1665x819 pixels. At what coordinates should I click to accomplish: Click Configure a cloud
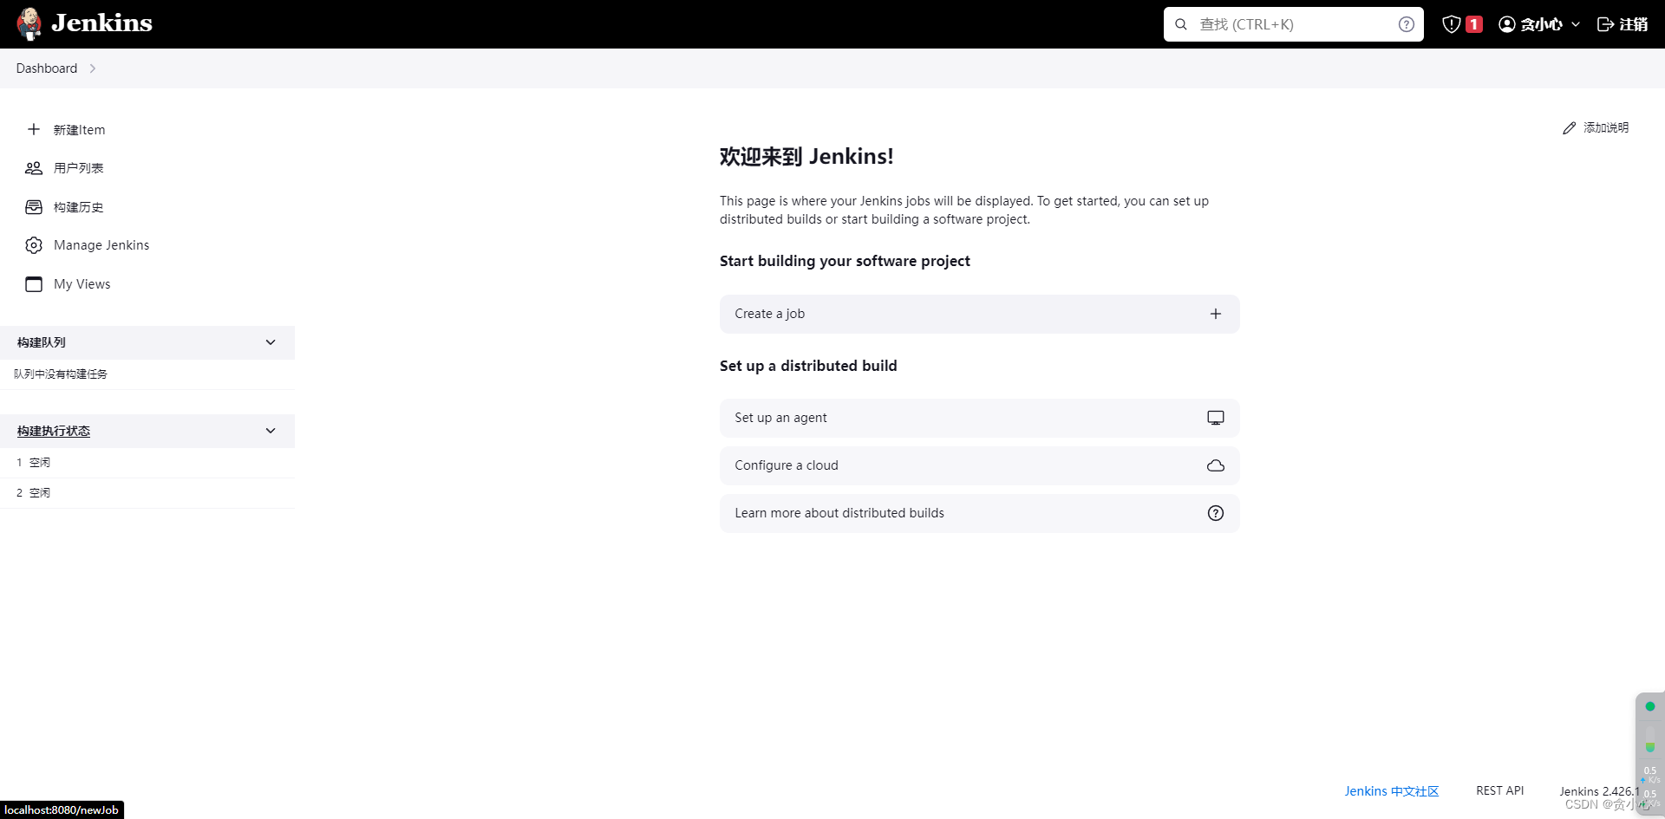point(980,465)
